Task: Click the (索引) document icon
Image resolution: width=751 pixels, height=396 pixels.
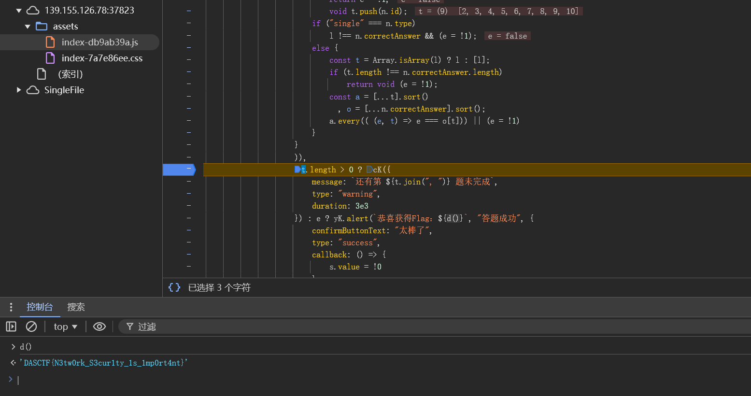Action: coord(42,74)
